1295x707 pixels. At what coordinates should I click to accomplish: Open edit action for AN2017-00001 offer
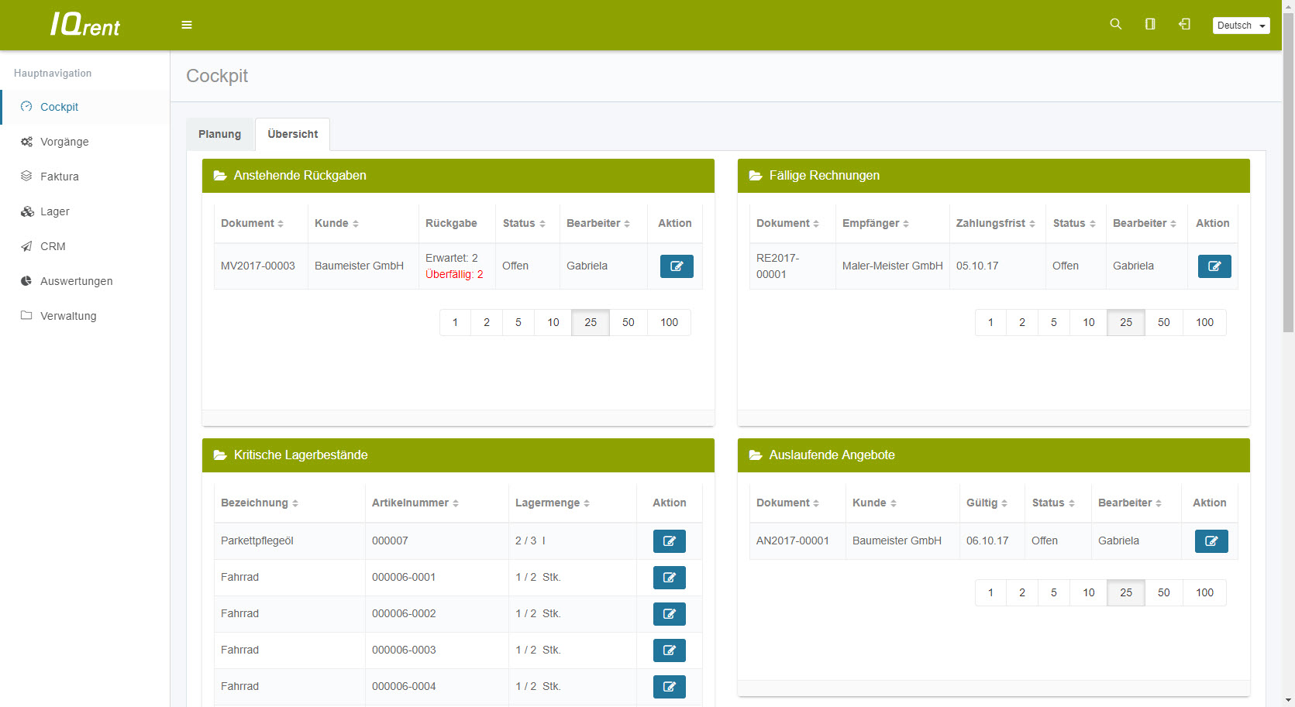click(1211, 541)
